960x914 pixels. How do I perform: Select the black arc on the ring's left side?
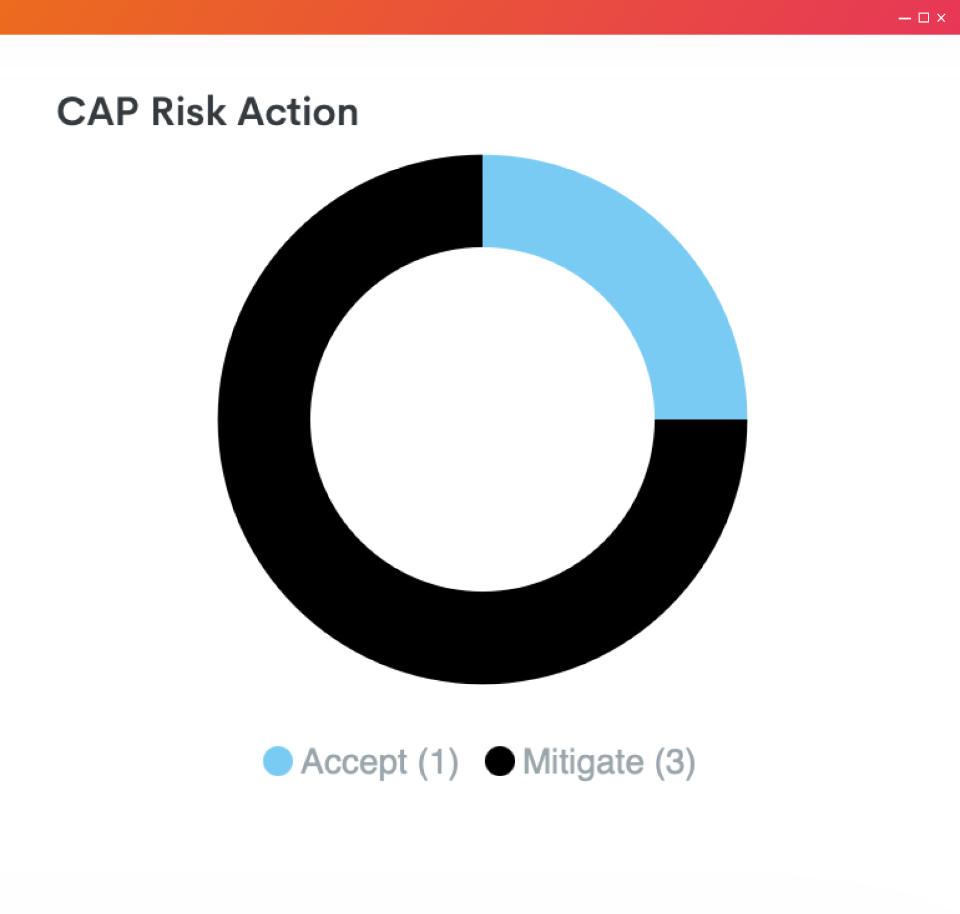point(264,419)
